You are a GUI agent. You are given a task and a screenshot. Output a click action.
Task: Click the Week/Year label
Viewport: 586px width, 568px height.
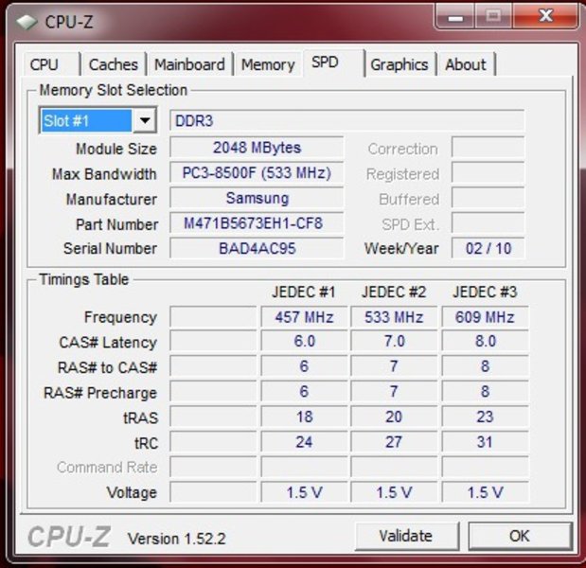pyautogui.click(x=401, y=248)
